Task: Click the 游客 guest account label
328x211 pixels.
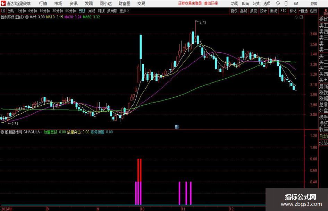Action: (x=314, y=3)
